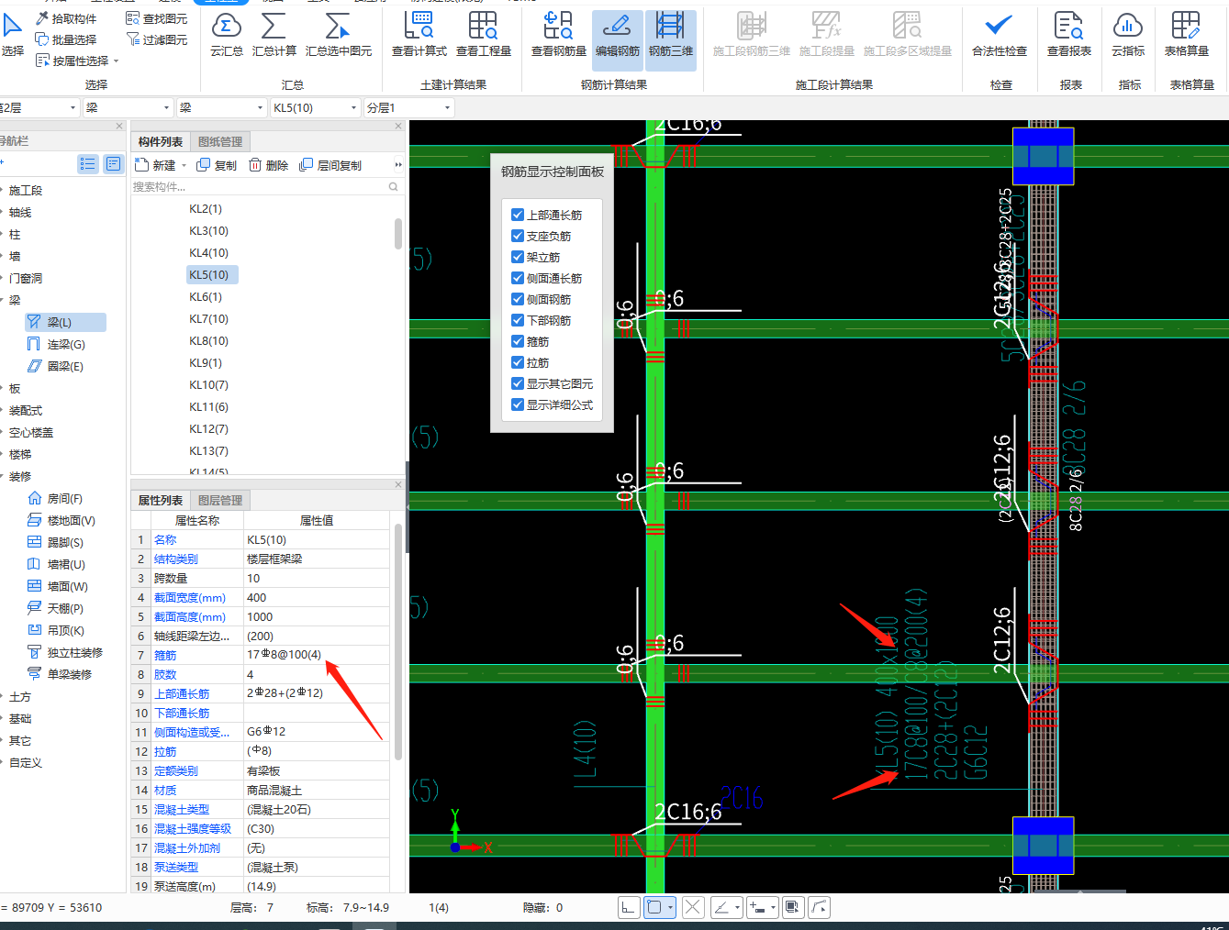Switch navigation bar to detail view icon
The image size is (1229, 930).
click(x=113, y=163)
